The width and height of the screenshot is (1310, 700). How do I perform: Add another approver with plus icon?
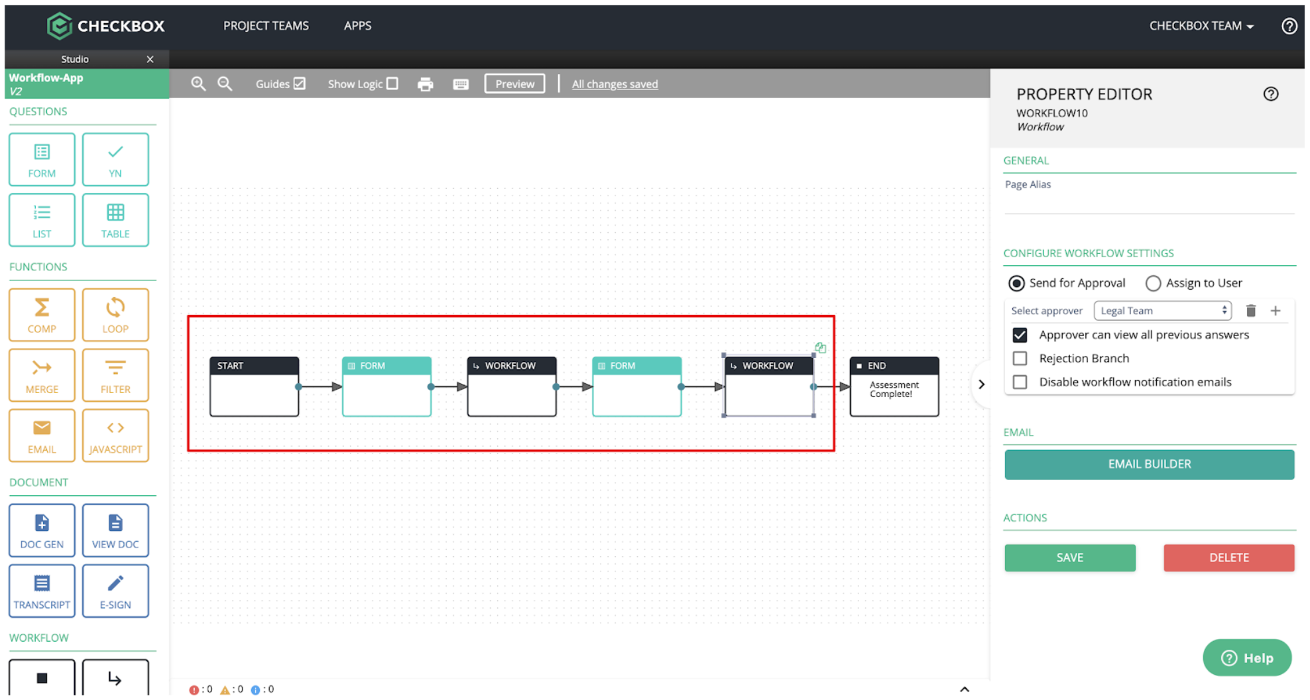(x=1276, y=311)
